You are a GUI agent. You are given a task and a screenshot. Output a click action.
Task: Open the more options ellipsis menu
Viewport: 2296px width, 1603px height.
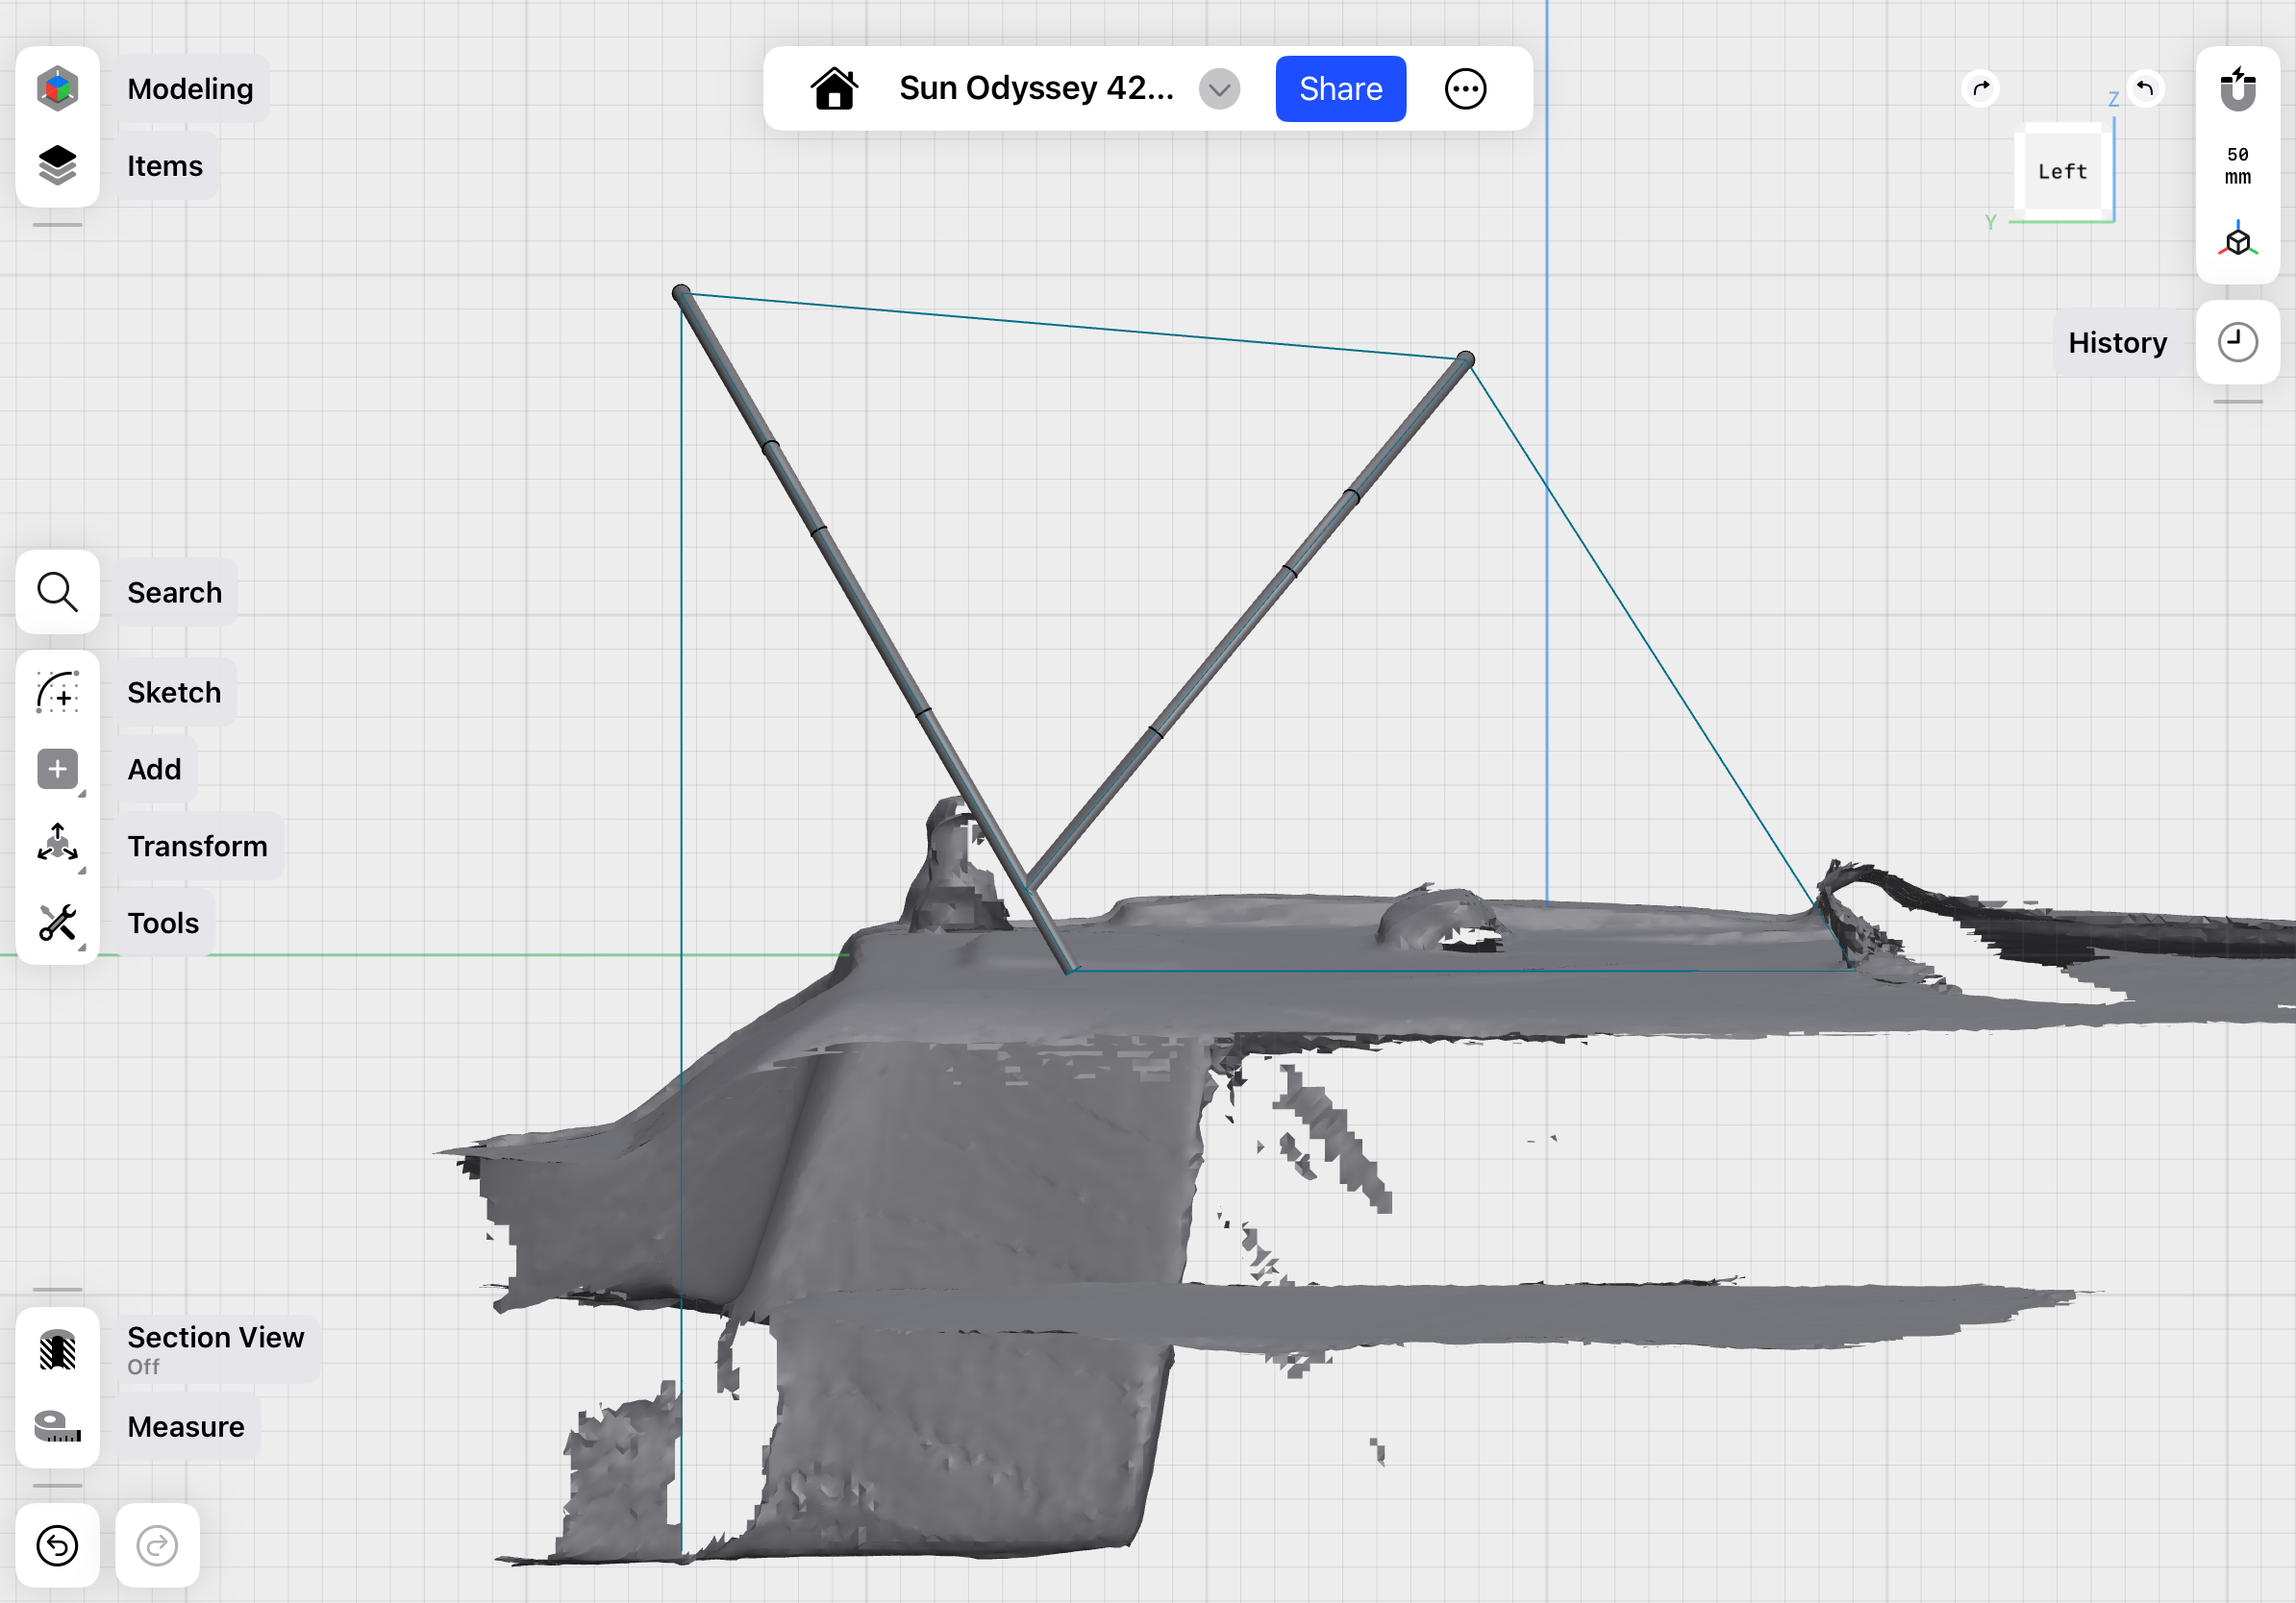click(1465, 89)
